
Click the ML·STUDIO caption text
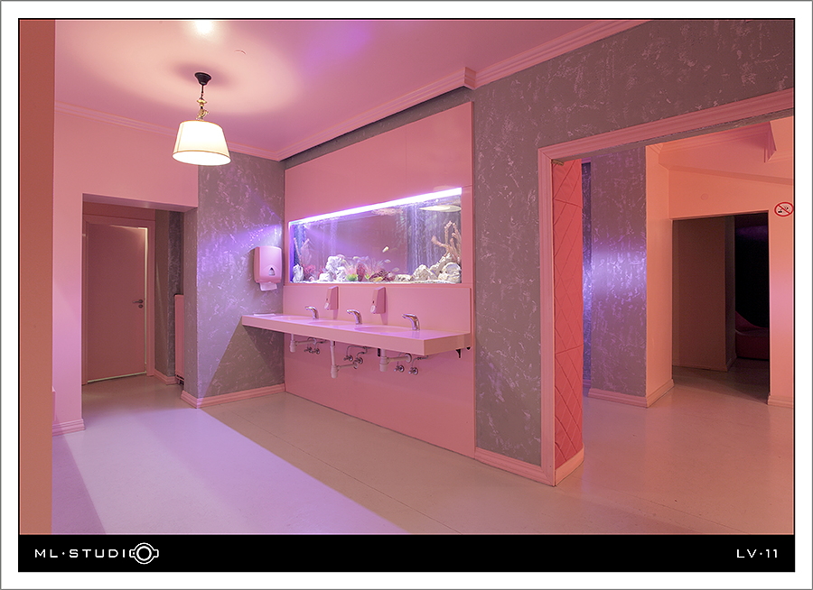pos(97,553)
